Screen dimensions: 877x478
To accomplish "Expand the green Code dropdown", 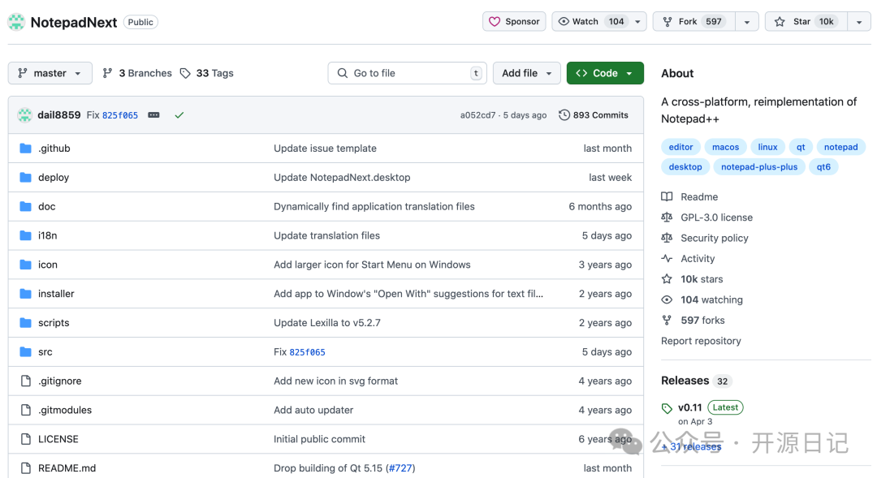I will (605, 73).
